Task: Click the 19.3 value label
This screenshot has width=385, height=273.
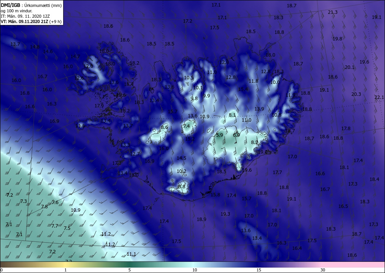Action: point(225,214)
